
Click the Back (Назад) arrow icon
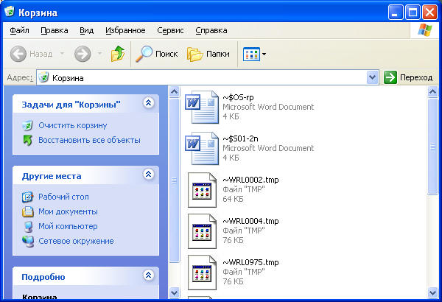coord(18,54)
